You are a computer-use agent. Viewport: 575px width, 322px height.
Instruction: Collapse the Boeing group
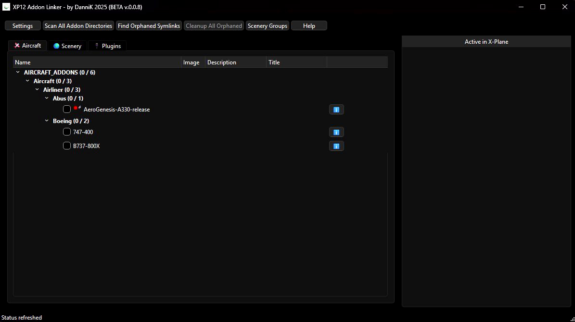coord(46,121)
